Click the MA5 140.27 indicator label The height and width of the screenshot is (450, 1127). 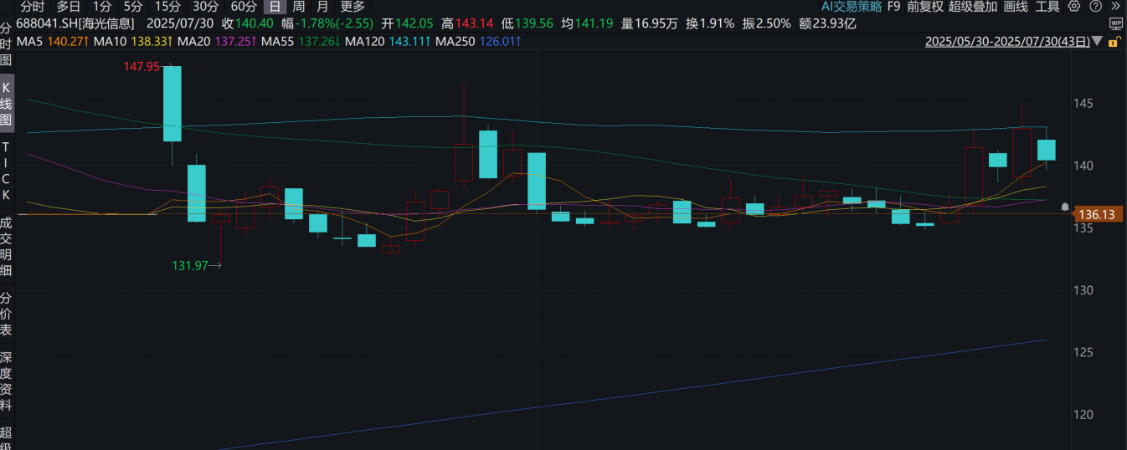point(52,41)
